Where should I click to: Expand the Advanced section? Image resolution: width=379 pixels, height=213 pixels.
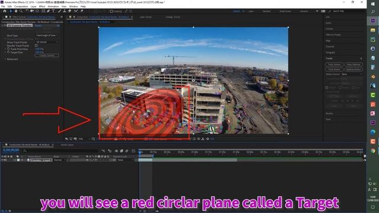point(5,59)
